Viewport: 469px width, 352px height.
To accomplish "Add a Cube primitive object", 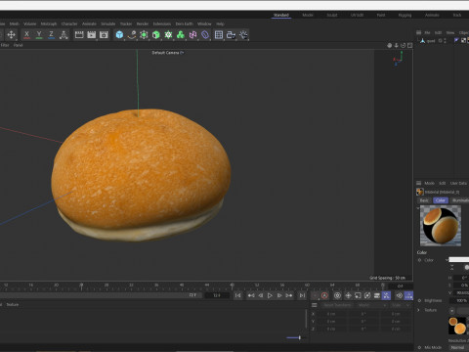I will pos(119,35).
